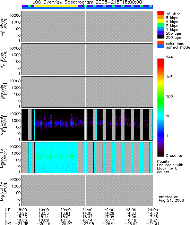Click the 'Timeouts' axis label
This screenshot has height=225, width=190.
point(2,93)
